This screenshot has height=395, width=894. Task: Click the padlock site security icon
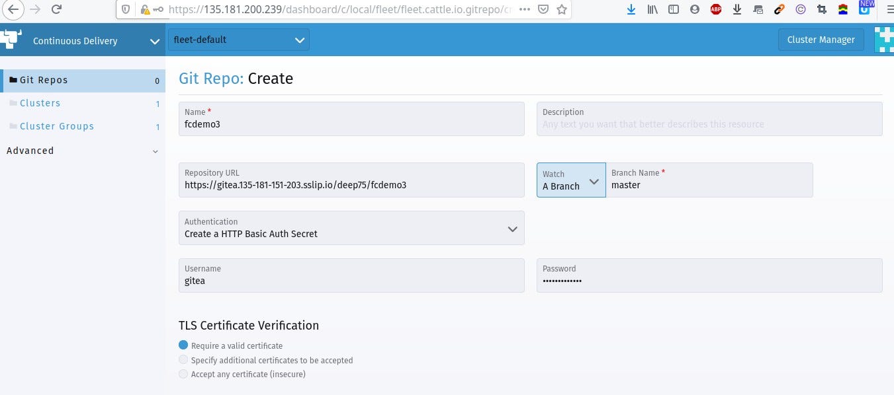[144, 10]
